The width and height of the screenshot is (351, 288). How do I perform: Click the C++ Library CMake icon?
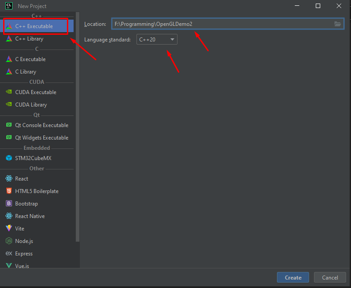coord(9,39)
